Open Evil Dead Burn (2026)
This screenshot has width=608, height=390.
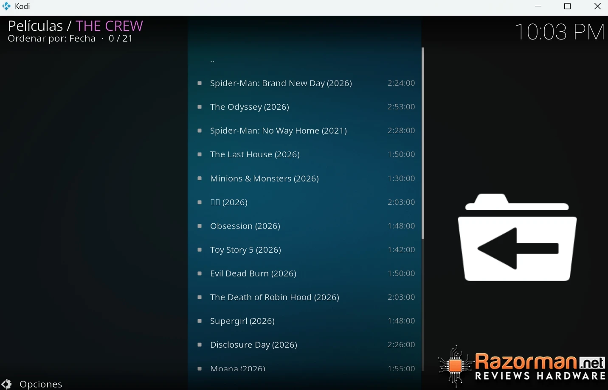click(305, 273)
